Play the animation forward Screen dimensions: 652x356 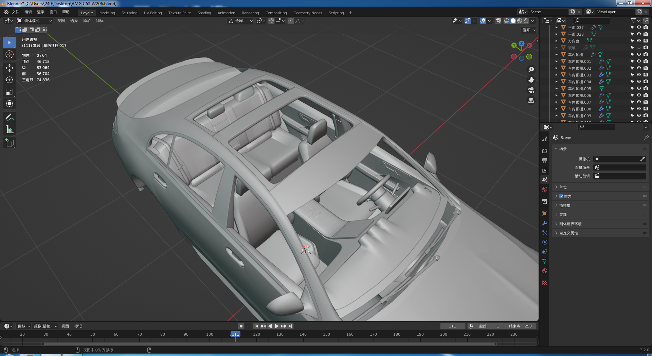pos(277,326)
